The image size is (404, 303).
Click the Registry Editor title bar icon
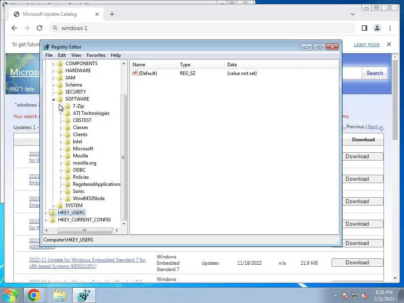coord(47,47)
